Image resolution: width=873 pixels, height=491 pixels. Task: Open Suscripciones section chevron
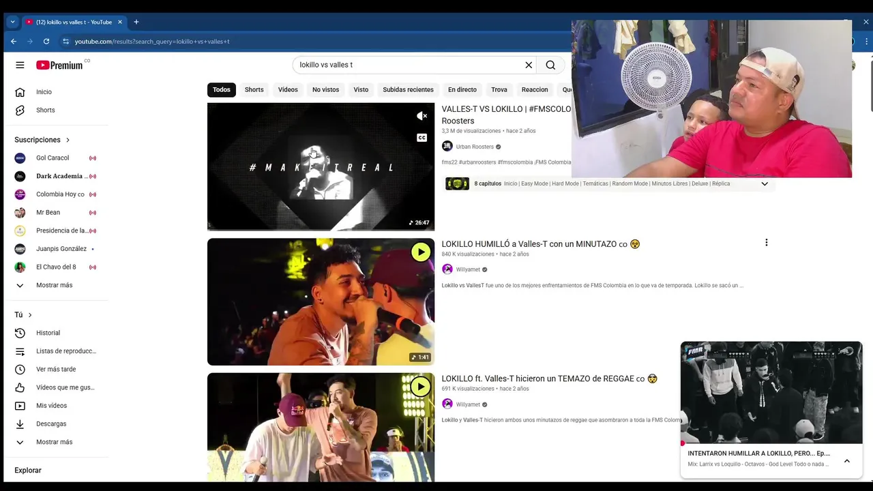(x=68, y=140)
